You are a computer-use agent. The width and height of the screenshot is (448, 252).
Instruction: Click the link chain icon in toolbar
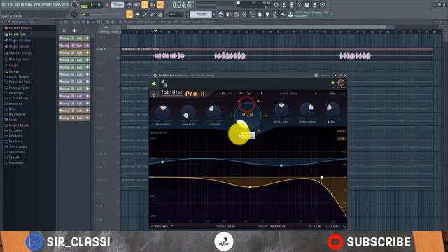tap(153, 14)
